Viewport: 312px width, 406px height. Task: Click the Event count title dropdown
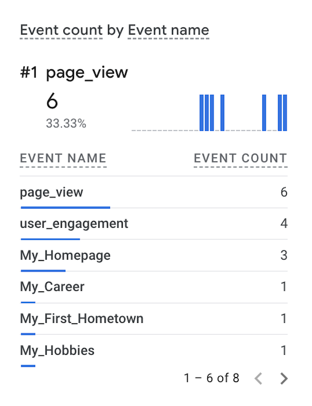click(x=61, y=30)
